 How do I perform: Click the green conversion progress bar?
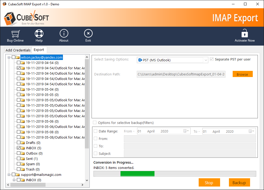(x=137, y=174)
